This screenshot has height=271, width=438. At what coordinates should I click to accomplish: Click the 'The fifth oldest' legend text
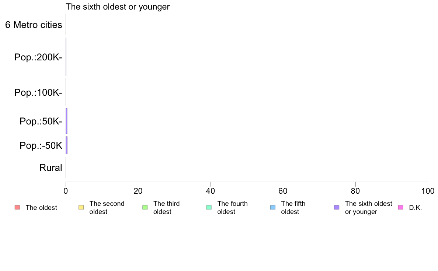(293, 208)
